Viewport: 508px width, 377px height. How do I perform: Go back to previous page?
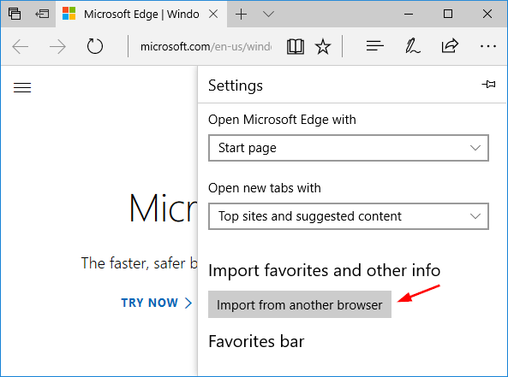20,46
